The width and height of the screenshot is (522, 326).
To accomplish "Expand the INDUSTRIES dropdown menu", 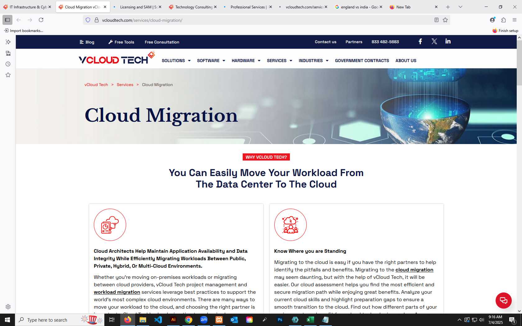I will [x=314, y=61].
